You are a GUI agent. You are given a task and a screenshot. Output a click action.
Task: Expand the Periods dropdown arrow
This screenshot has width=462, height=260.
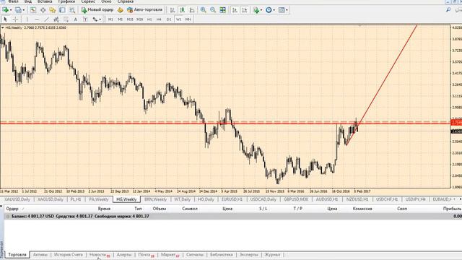point(274,10)
